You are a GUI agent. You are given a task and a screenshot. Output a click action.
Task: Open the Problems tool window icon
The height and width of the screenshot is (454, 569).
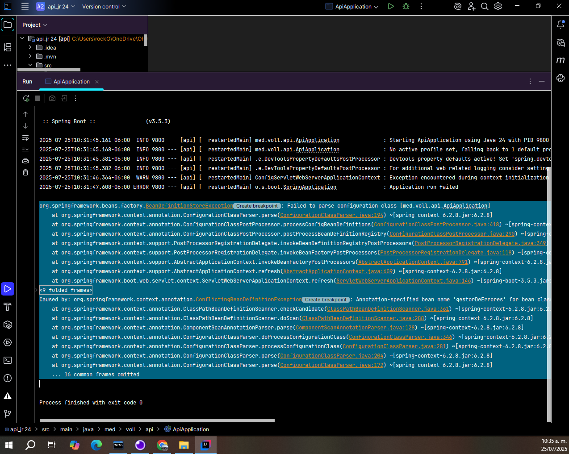[x=8, y=378]
